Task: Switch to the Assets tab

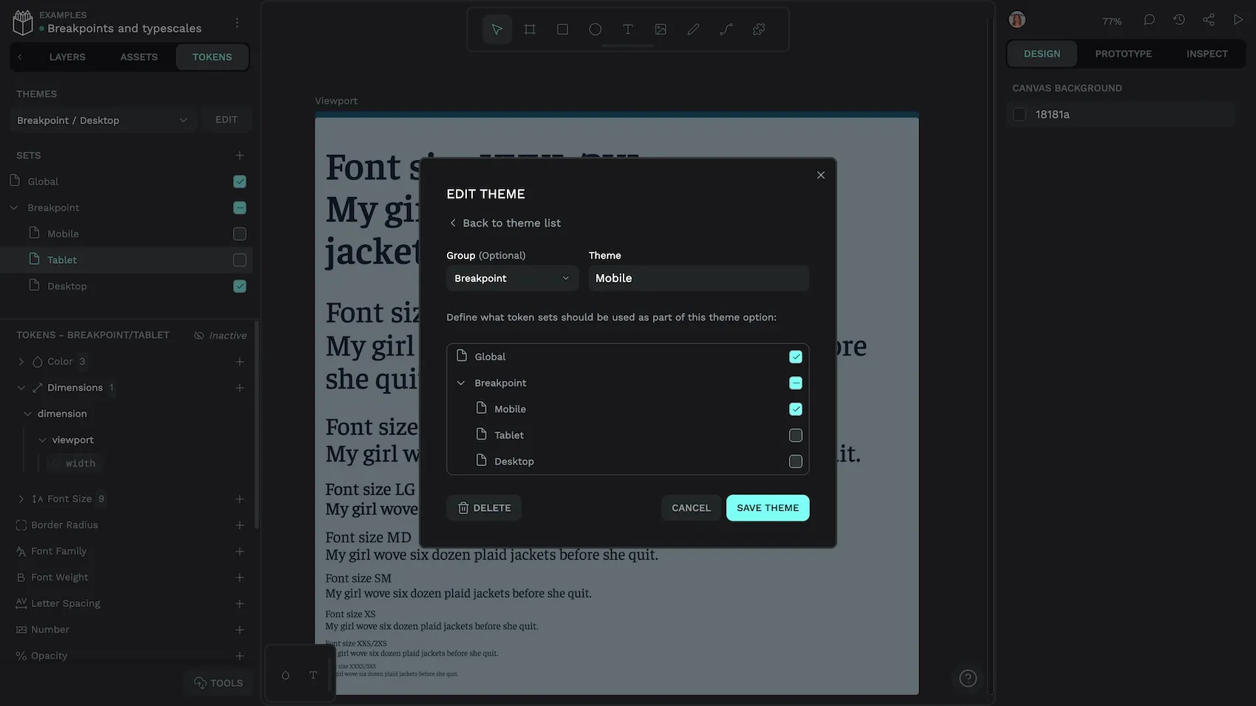Action: tap(139, 57)
